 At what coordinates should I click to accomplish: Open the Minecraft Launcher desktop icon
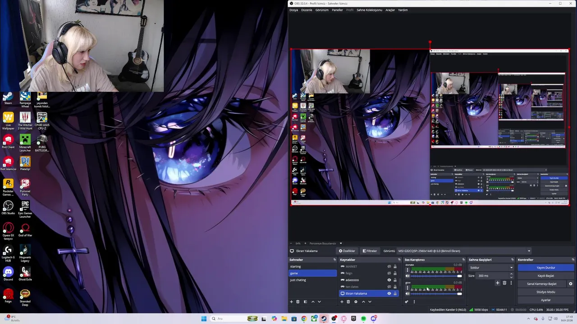(25, 144)
